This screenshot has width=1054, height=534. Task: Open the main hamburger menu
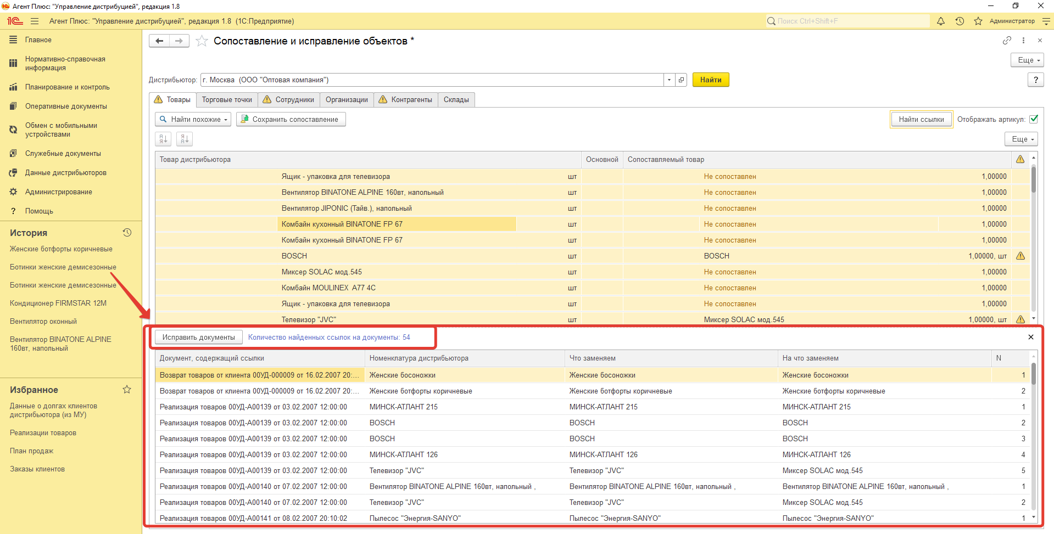pyautogui.click(x=35, y=21)
